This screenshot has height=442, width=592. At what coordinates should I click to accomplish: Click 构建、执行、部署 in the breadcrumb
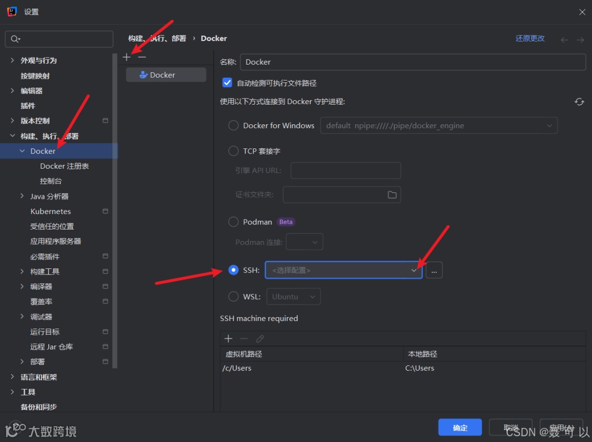pos(157,38)
